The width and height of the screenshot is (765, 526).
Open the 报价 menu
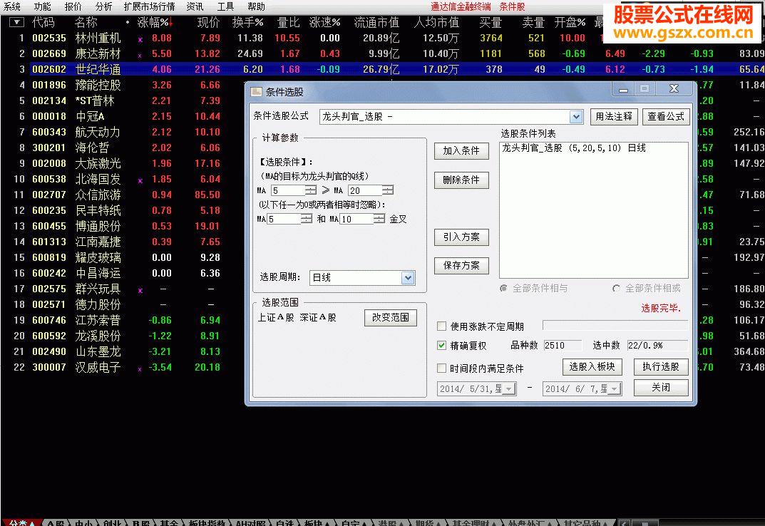click(73, 6)
